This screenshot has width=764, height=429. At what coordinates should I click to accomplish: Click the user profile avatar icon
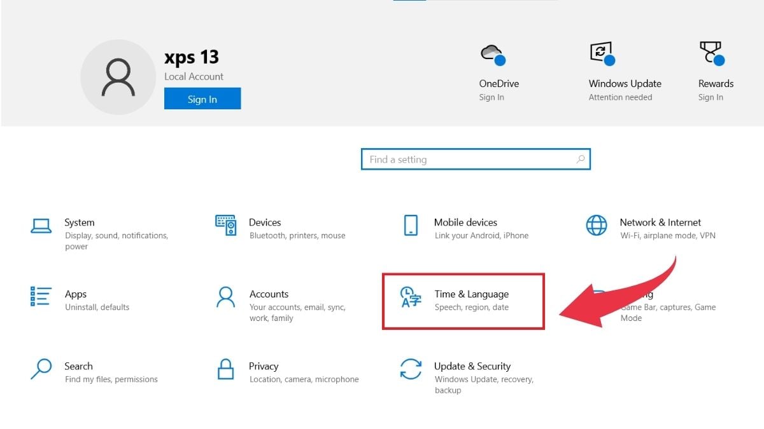(118, 77)
